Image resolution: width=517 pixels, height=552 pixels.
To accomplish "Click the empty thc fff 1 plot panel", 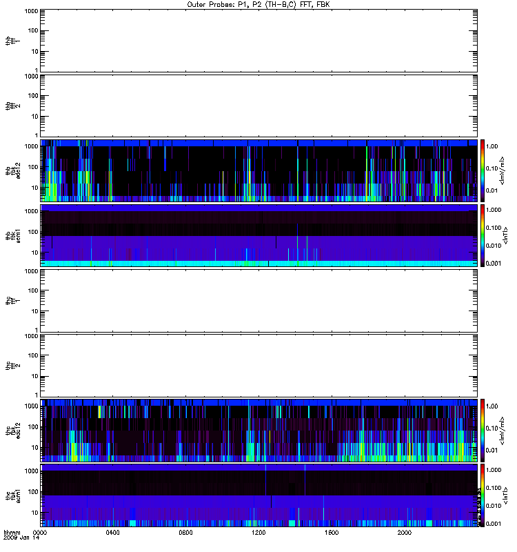I will point(259,301).
